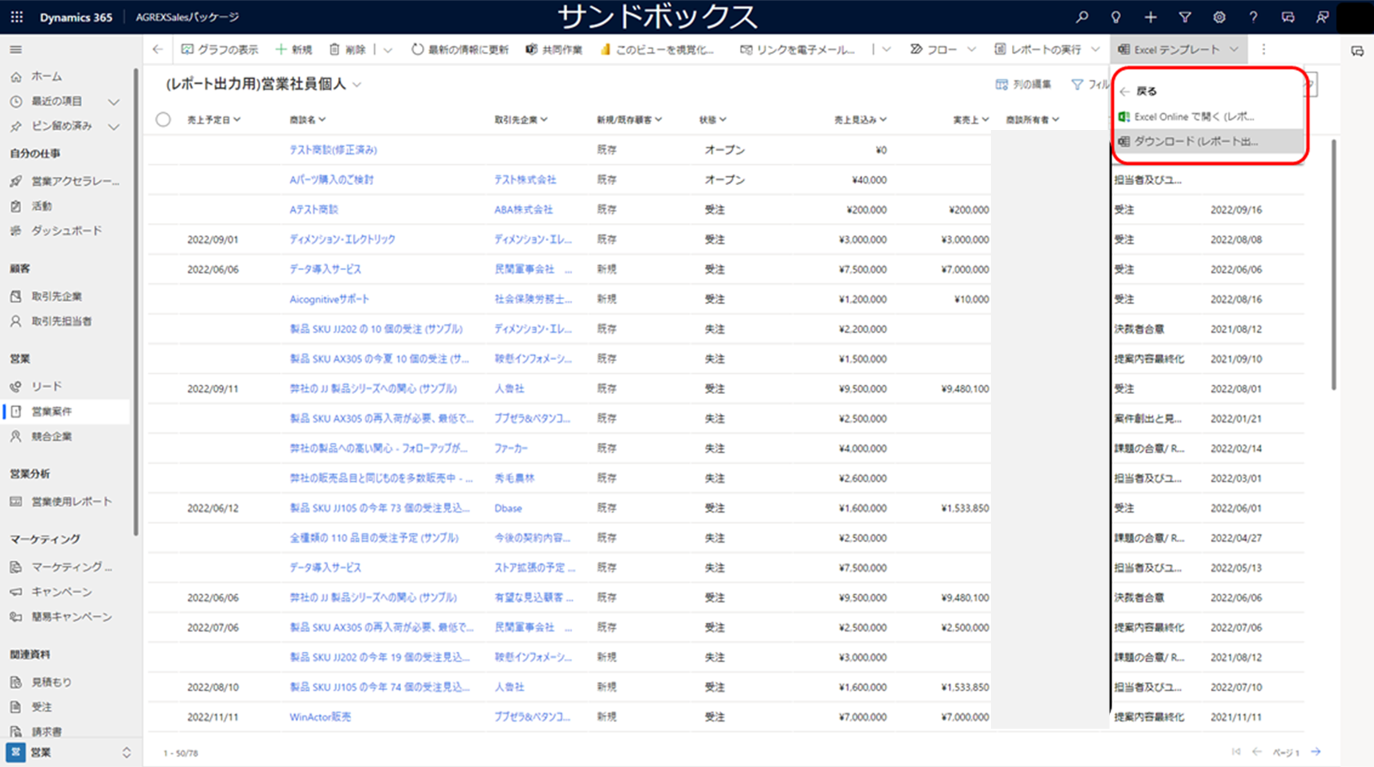
Task: Open the lightbulb assistant icon
Action: (1115, 17)
